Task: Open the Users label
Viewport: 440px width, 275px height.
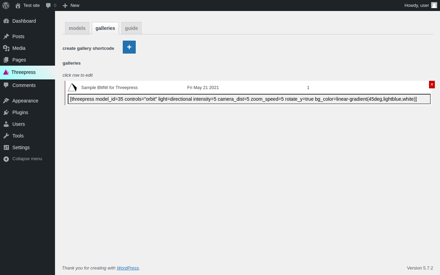Action: pyautogui.click(x=19, y=124)
